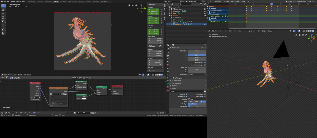
Task: Click the outliner filter funnel icon
Action: tap(202, 4)
